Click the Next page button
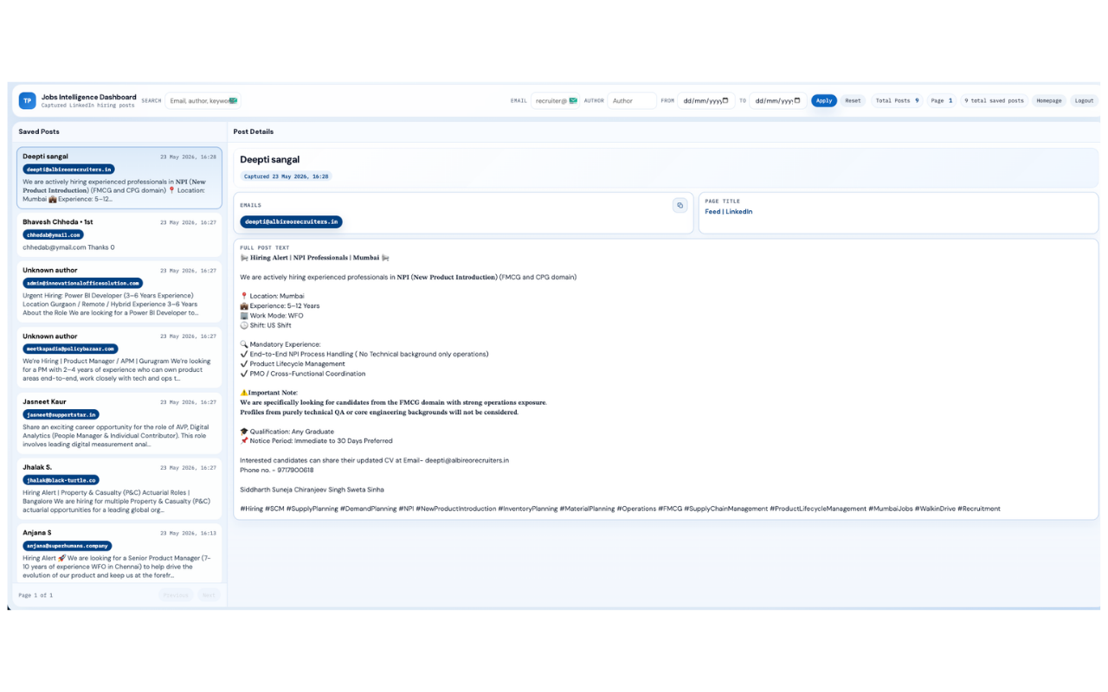The height and width of the screenshot is (692, 1108). [209, 595]
